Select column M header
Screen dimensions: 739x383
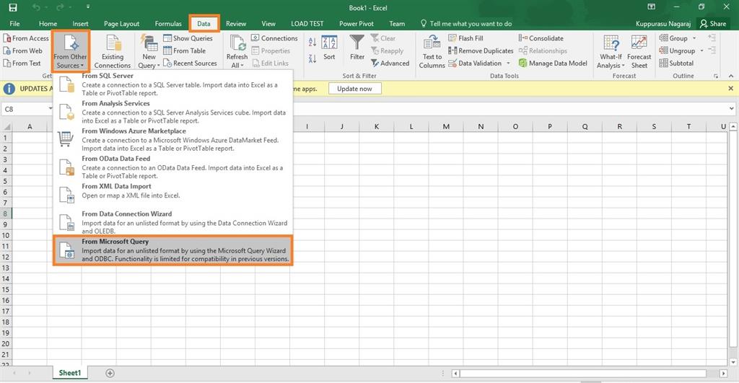(446, 126)
